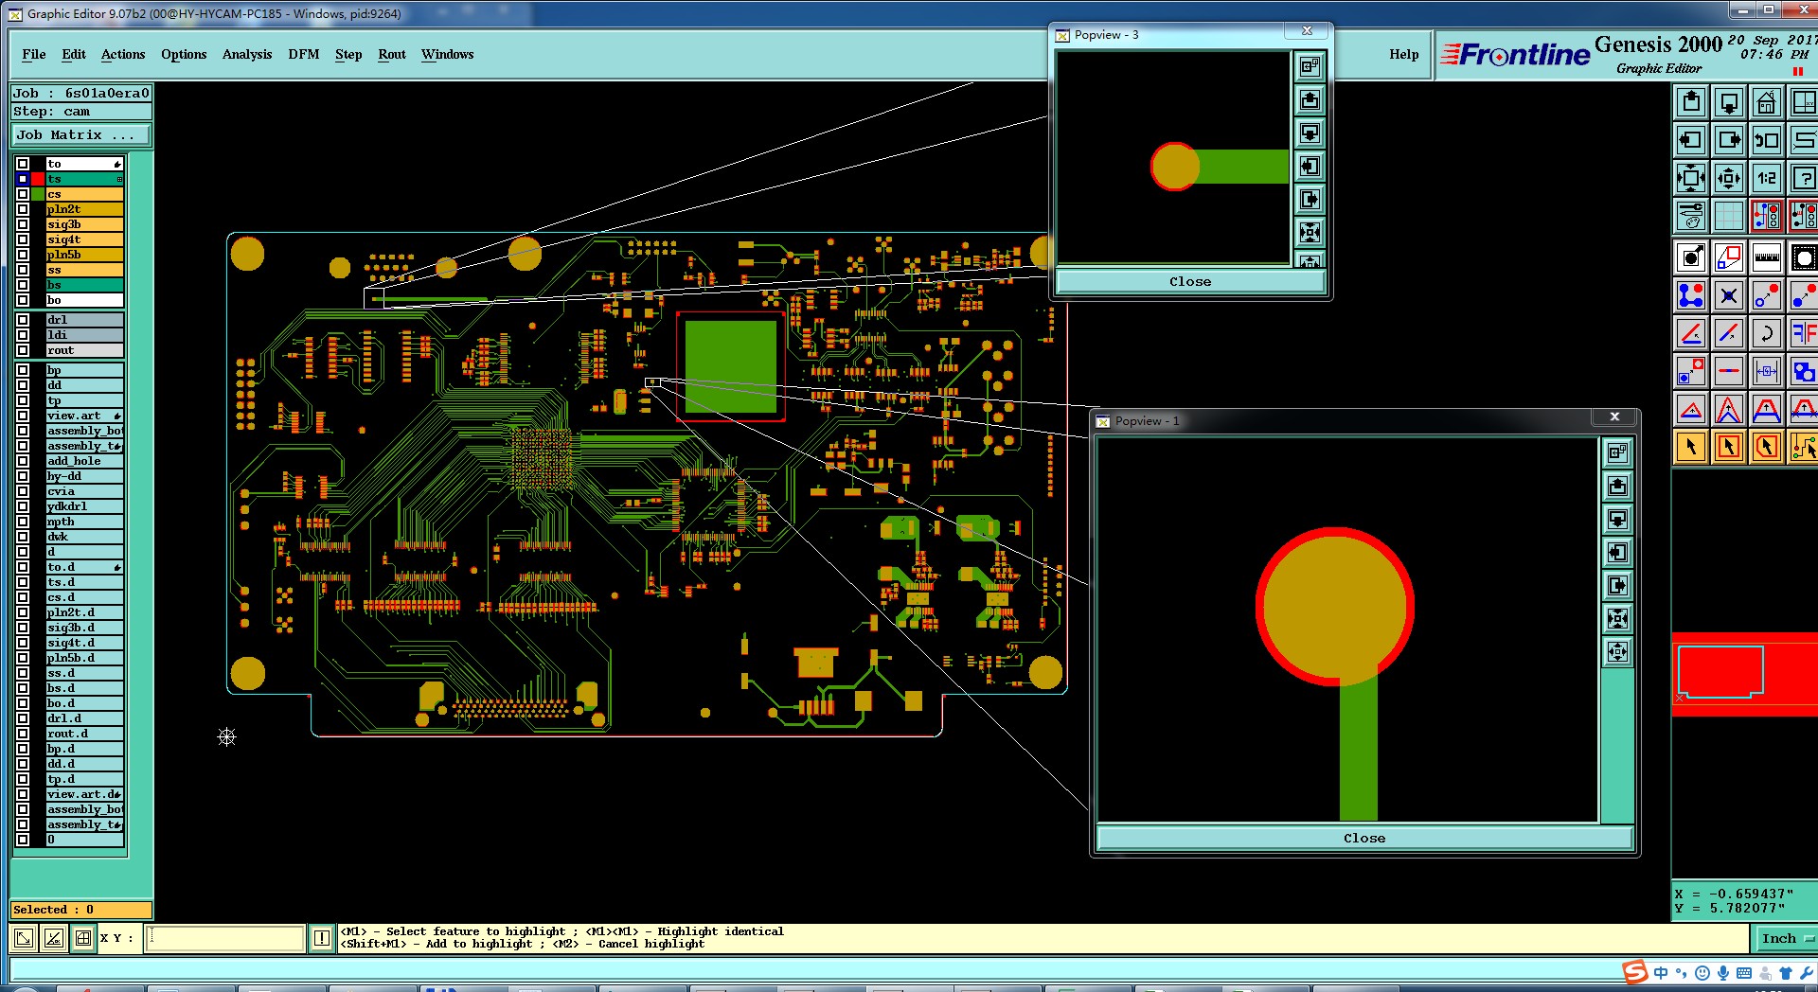Click the grid snap icon beside XY
The height and width of the screenshot is (992, 1818).
(83, 938)
